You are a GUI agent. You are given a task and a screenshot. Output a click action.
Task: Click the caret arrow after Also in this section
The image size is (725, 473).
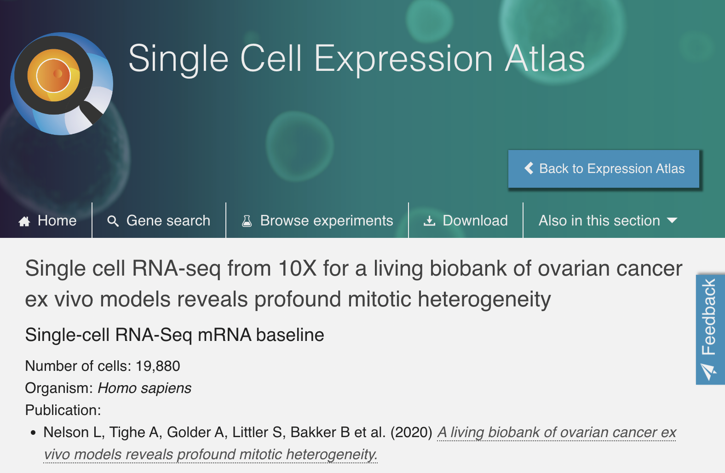pyautogui.click(x=672, y=221)
